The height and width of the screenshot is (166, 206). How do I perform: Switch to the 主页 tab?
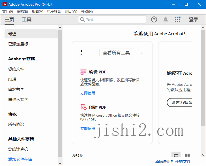point(9,19)
